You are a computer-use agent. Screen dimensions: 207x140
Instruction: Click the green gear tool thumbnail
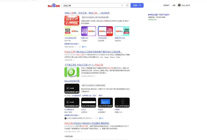point(72,72)
